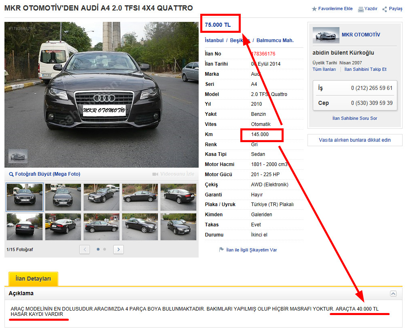Click Cep phone number 0 (530) 309 59 39
Viewport: 405px width, 328px height.
(372, 103)
